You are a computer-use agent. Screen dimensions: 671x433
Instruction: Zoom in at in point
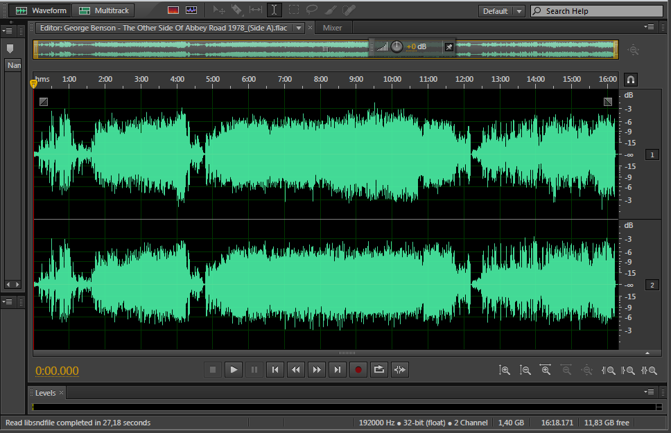[x=608, y=371]
